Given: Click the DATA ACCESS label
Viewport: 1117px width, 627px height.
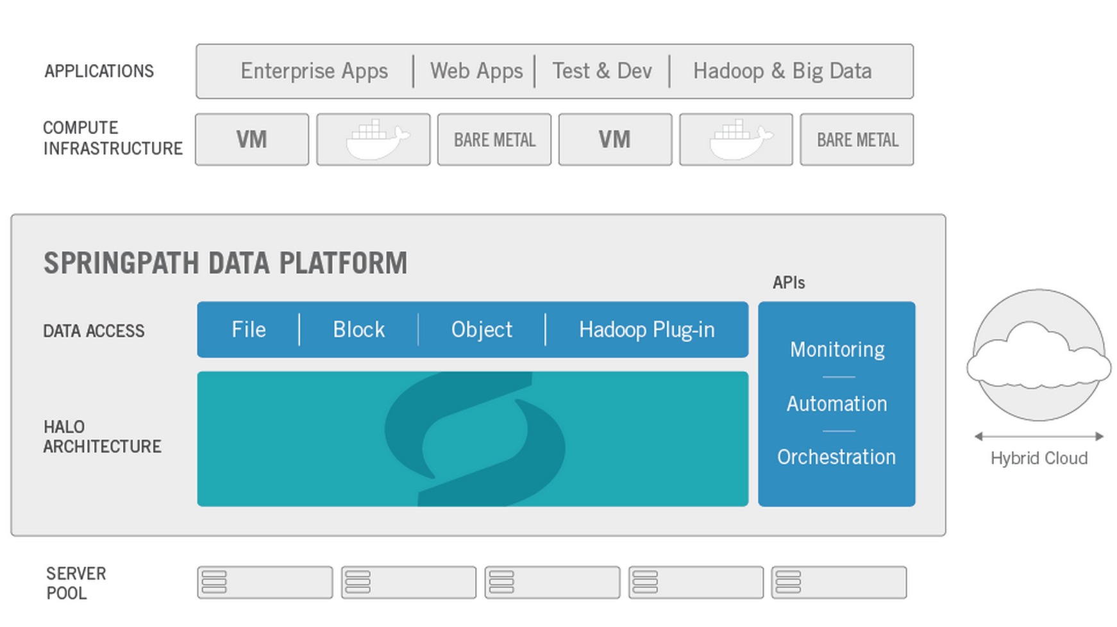Looking at the screenshot, I should coord(94,331).
